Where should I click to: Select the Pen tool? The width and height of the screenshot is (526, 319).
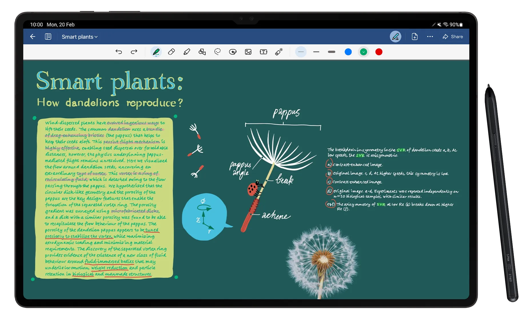[156, 52]
